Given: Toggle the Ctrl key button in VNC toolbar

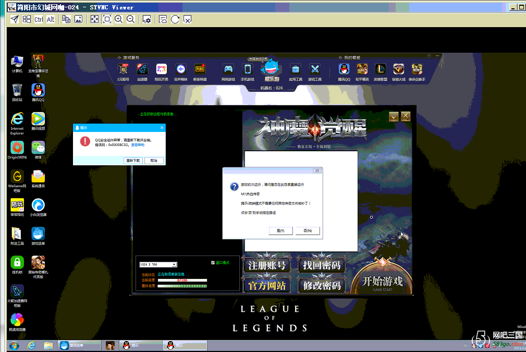Looking at the screenshot, I should [39, 19].
